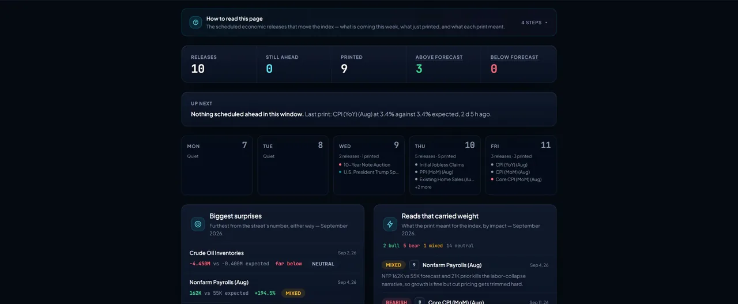Click the impact score 9 badge
Image resolution: width=738 pixels, height=304 pixels.
[414, 265]
